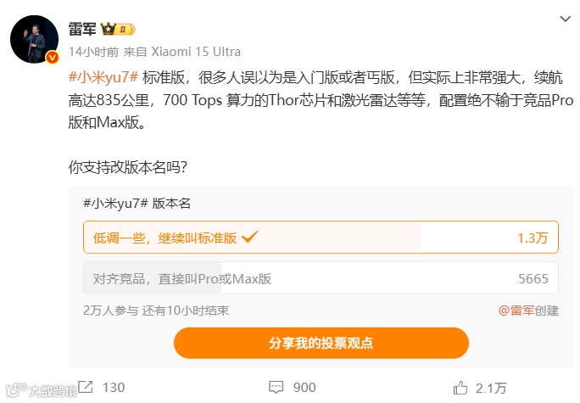Click the 分享我的投票观点 button
Viewport: 580px width, 403px height.
321,343
